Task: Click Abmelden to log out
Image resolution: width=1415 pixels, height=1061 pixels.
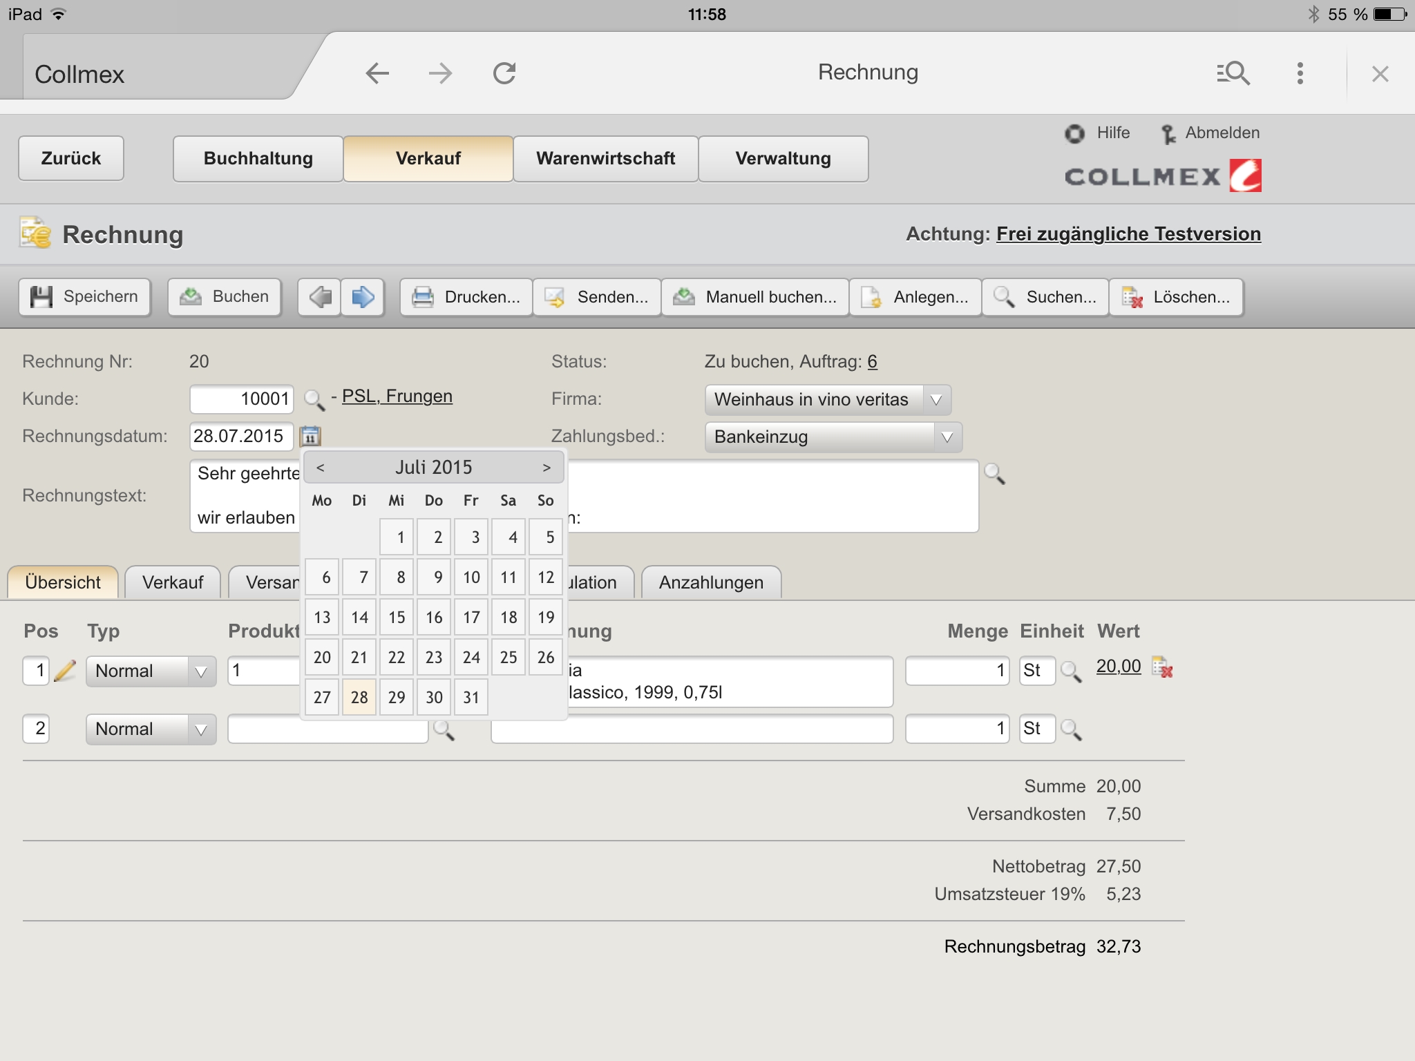Action: click(1210, 133)
